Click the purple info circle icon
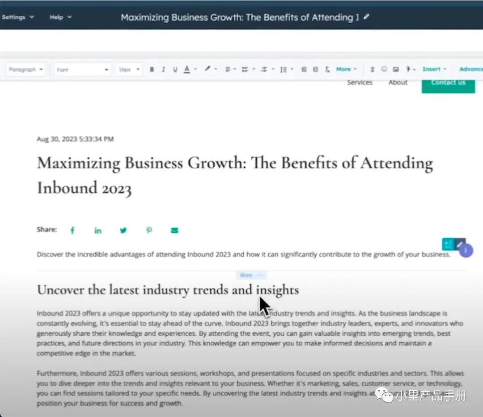The height and width of the screenshot is (417, 483). tap(466, 250)
